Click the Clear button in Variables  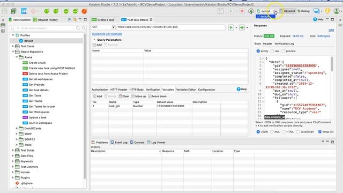tap(124, 96)
